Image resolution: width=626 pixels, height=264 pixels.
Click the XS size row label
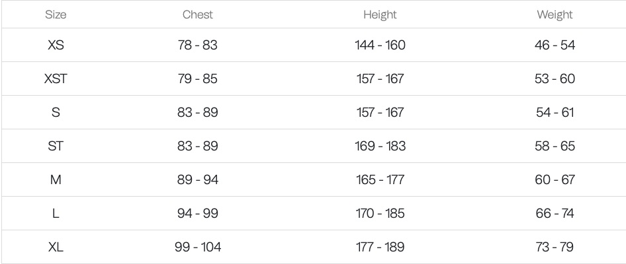click(x=56, y=45)
